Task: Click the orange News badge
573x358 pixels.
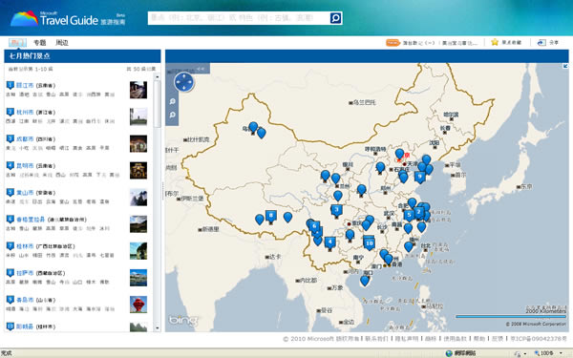Action: pos(393,43)
